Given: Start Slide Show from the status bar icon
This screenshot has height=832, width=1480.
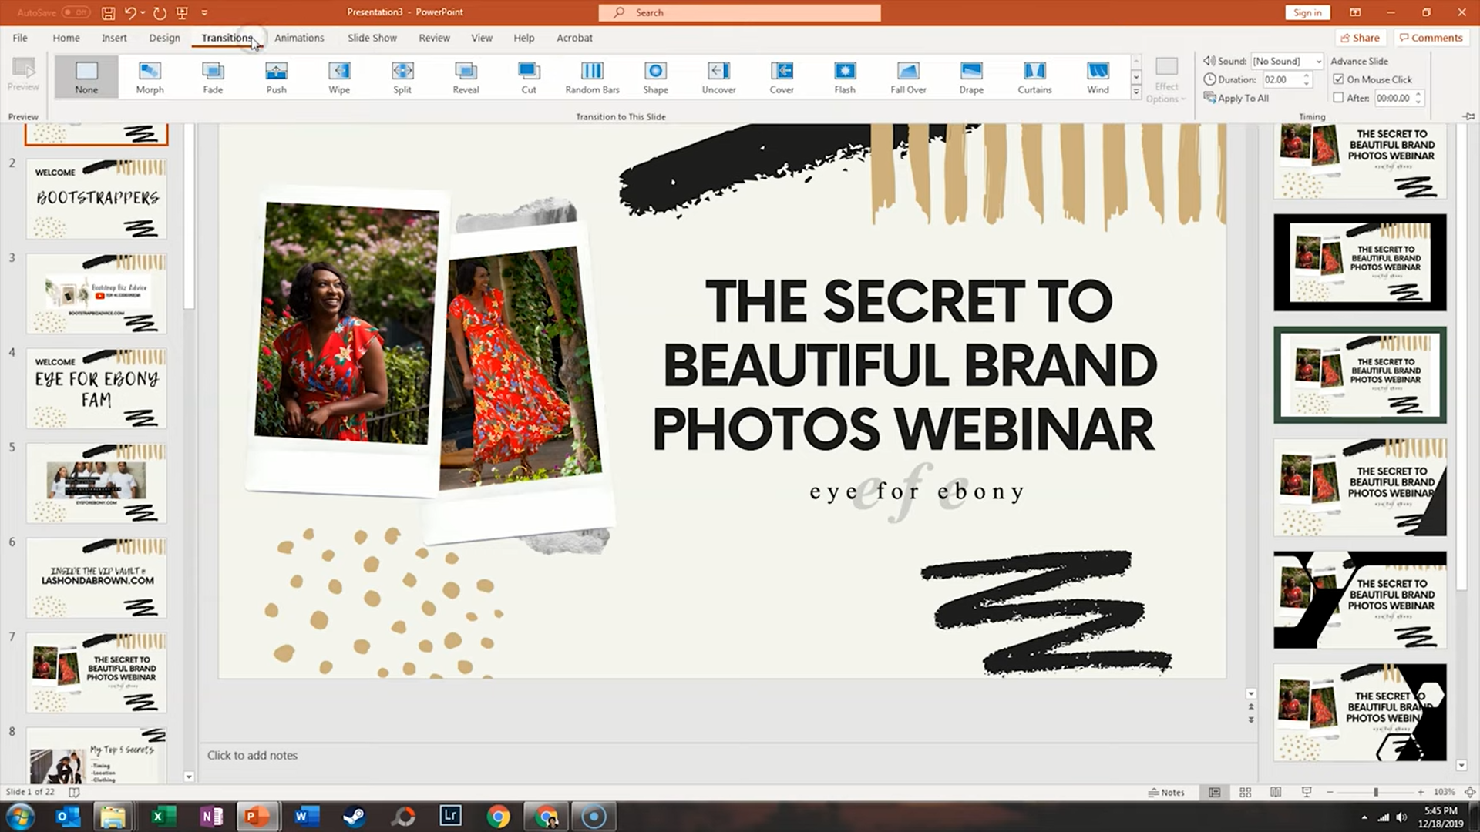Looking at the screenshot, I should tap(1305, 792).
